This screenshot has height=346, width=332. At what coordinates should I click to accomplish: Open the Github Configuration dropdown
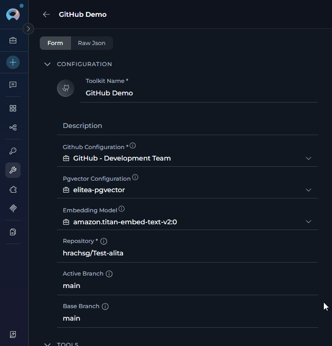(187, 159)
